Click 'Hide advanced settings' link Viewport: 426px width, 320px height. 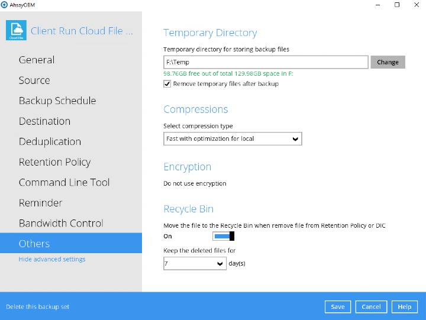point(52,259)
